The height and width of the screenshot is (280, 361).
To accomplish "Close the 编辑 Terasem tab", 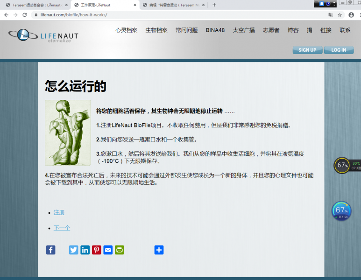I will click(x=203, y=5).
